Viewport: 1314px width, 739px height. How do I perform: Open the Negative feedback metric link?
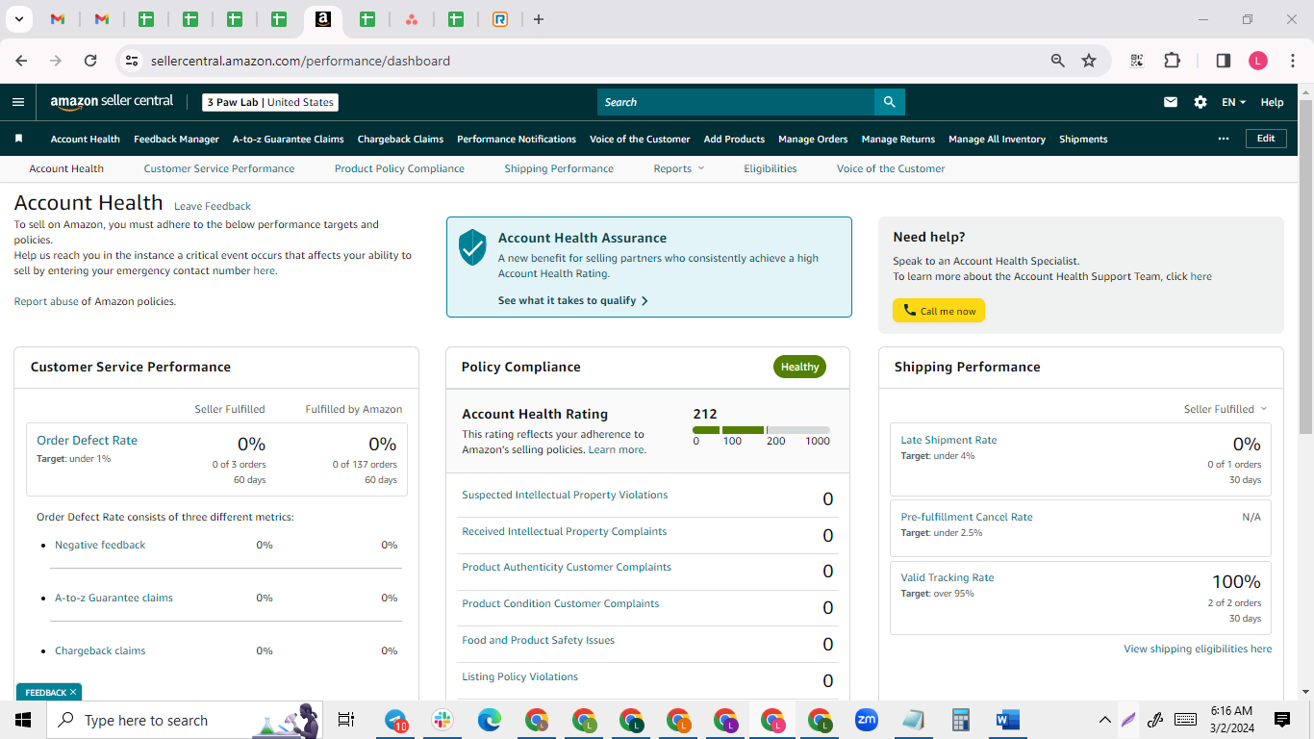coord(100,545)
